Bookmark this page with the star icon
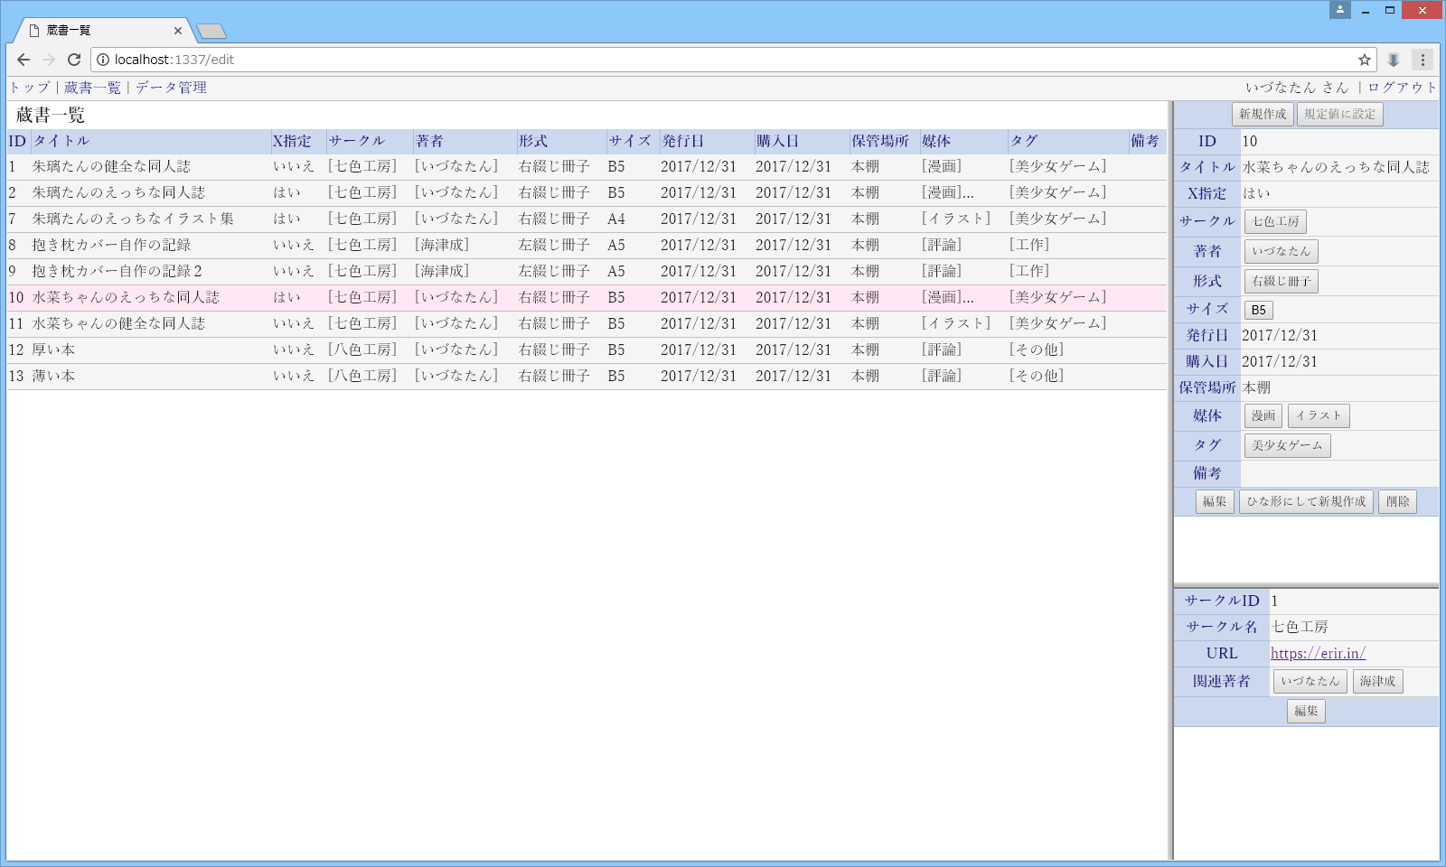 pos(1365,60)
